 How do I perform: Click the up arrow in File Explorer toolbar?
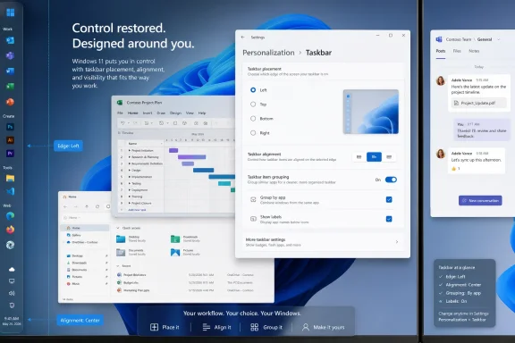pos(87,206)
